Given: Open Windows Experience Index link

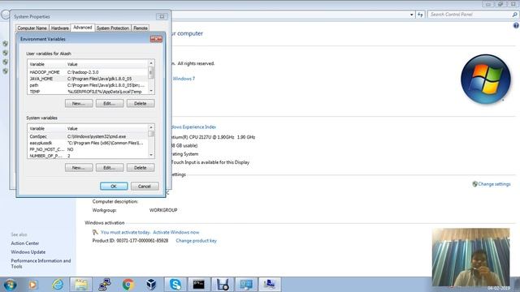Looking at the screenshot, I should tap(193, 127).
